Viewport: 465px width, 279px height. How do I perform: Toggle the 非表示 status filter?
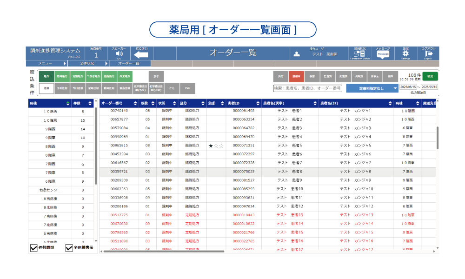(x=375, y=77)
